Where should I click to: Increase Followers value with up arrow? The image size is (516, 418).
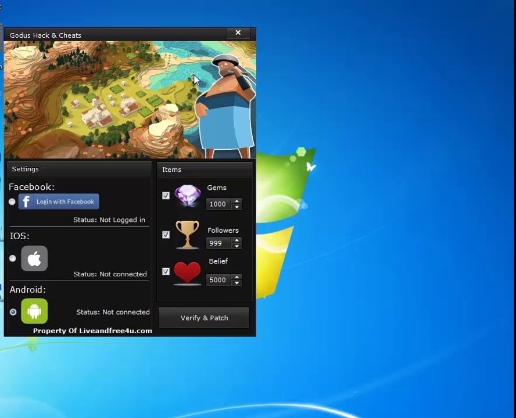pos(237,240)
